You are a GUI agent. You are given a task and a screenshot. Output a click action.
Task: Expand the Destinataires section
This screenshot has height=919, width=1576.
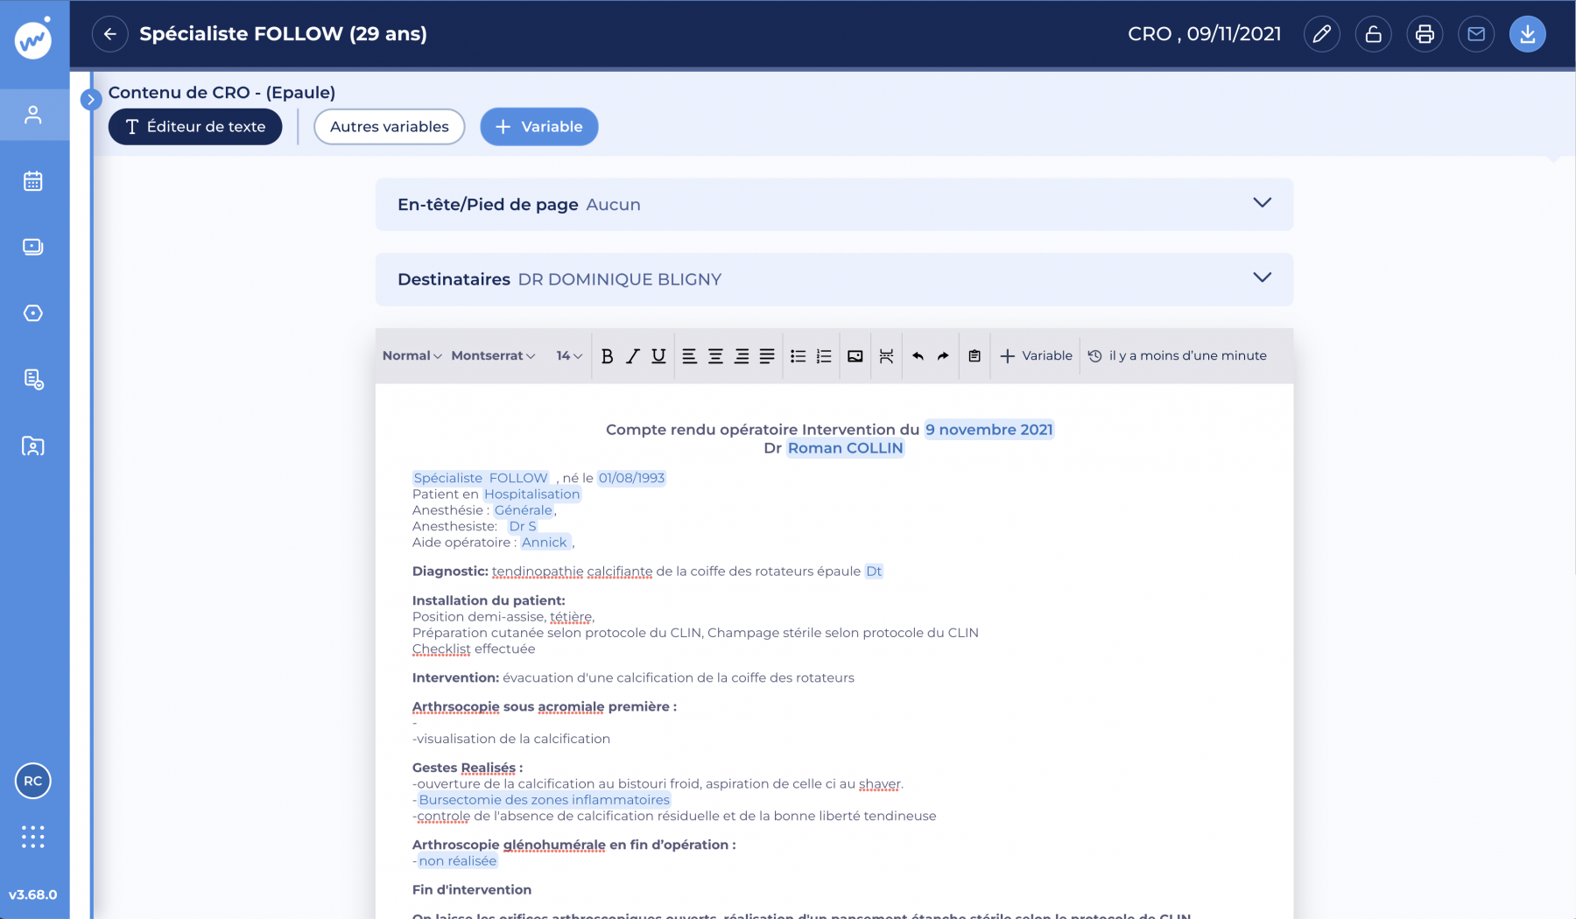coord(1261,278)
